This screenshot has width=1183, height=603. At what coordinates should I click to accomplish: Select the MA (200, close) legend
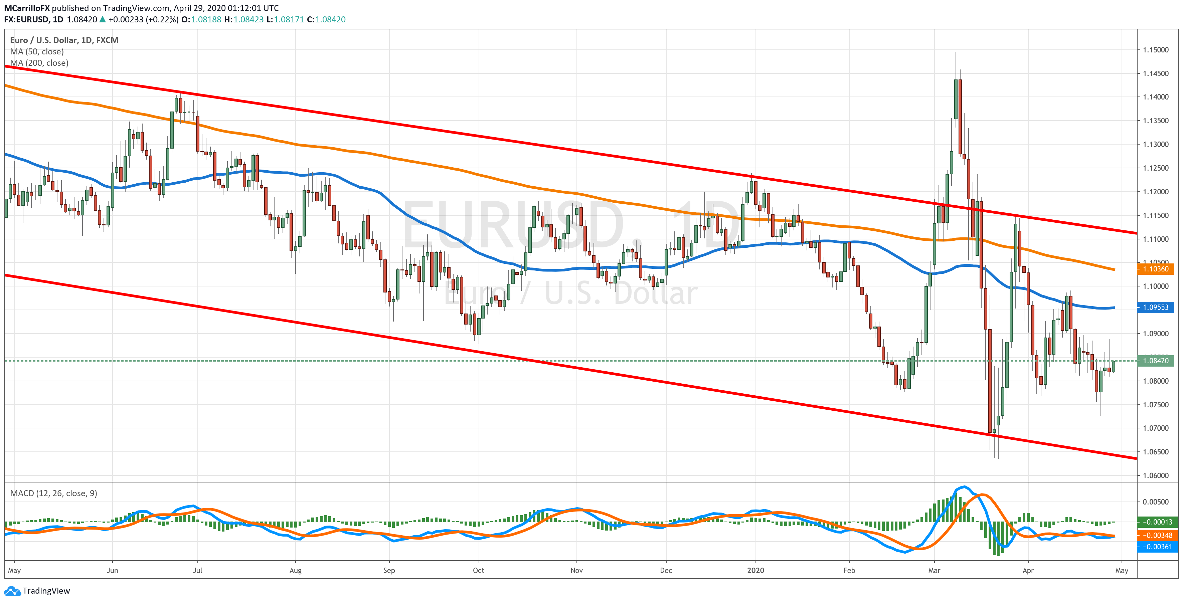click(x=39, y=63)
